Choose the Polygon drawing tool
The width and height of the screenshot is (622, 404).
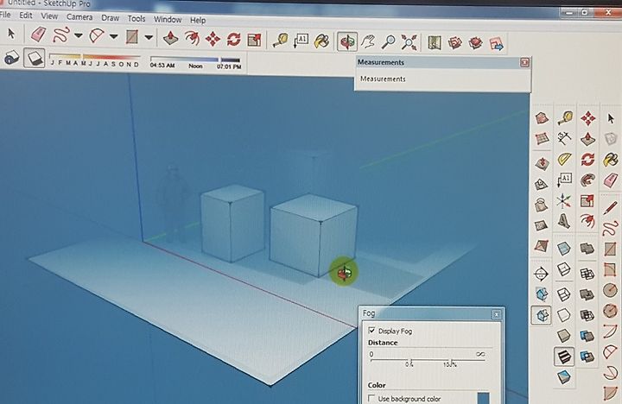click(611, 311)
